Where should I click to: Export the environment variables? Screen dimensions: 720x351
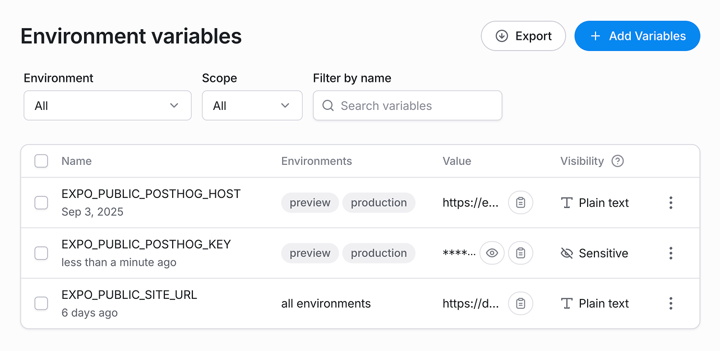click(523, 36)
